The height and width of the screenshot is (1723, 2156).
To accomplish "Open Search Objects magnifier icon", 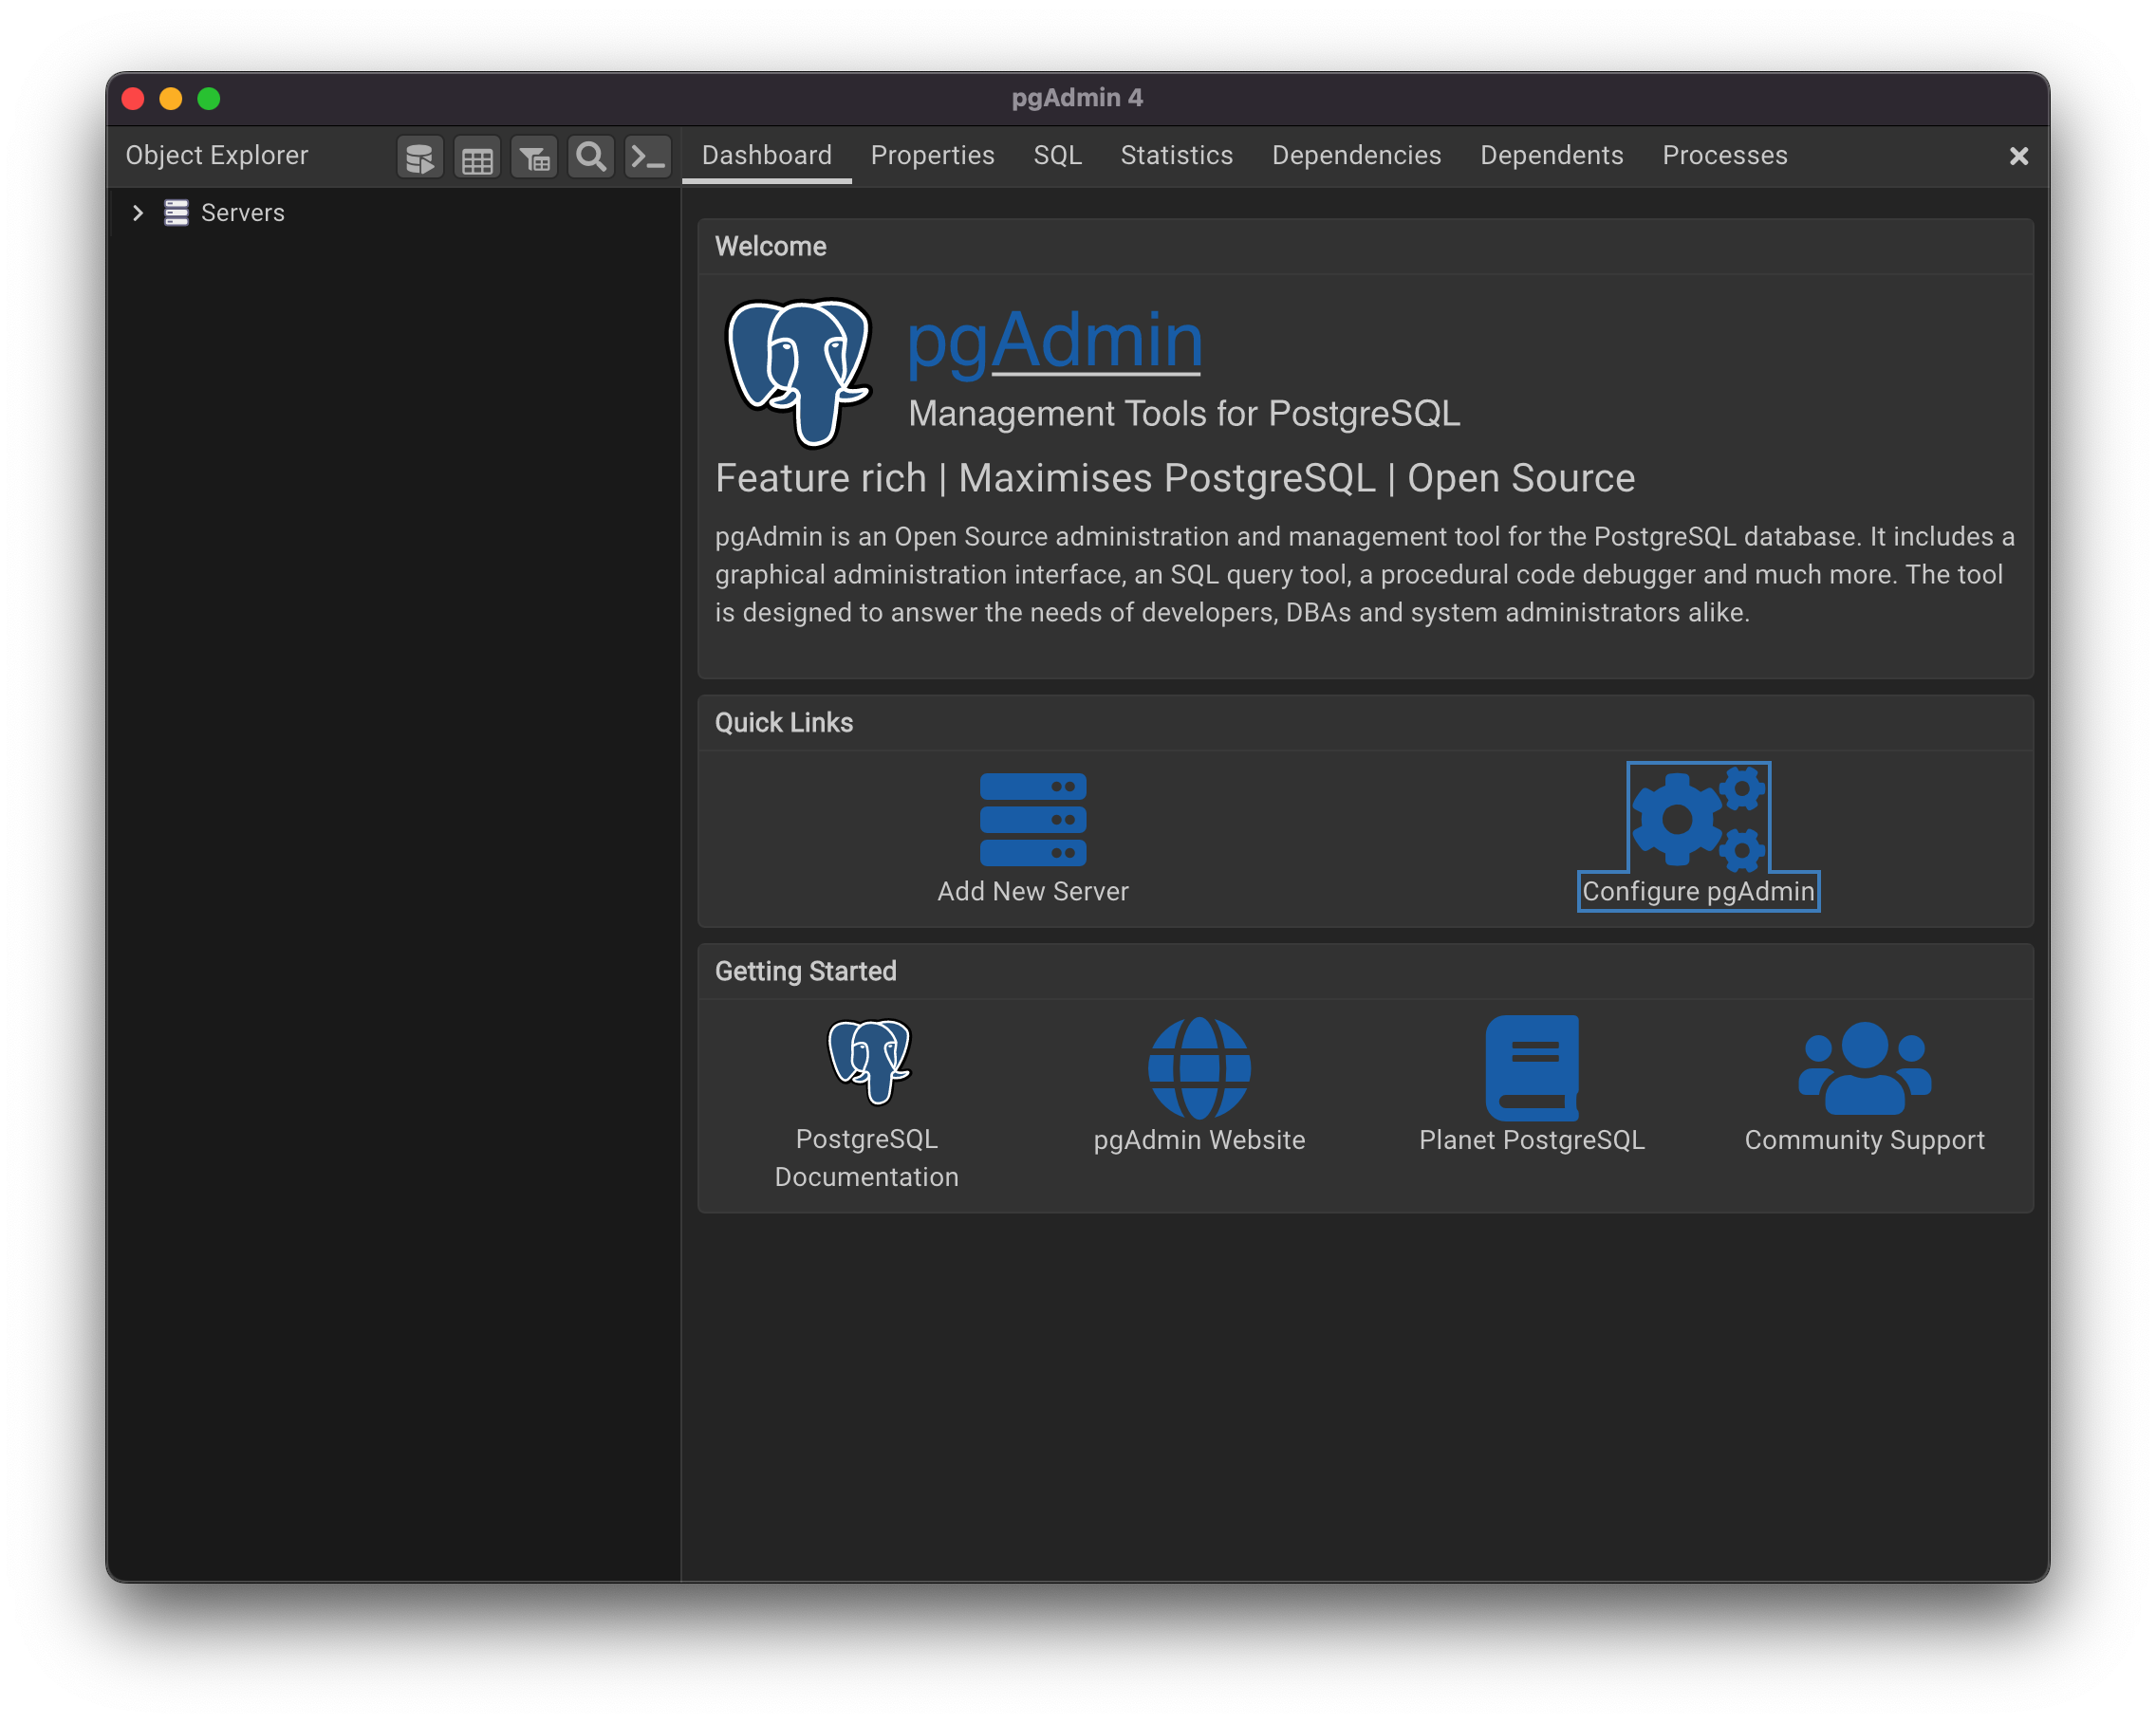I will (x=591, y=157).
